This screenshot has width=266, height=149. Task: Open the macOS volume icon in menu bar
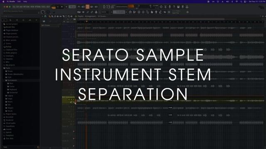tap(227, 2)
